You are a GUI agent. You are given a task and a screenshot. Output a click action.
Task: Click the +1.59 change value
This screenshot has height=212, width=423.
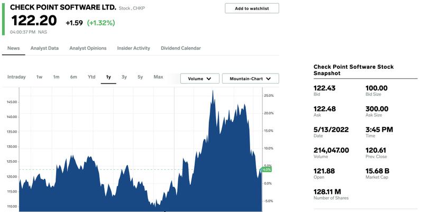coord(74,23)
